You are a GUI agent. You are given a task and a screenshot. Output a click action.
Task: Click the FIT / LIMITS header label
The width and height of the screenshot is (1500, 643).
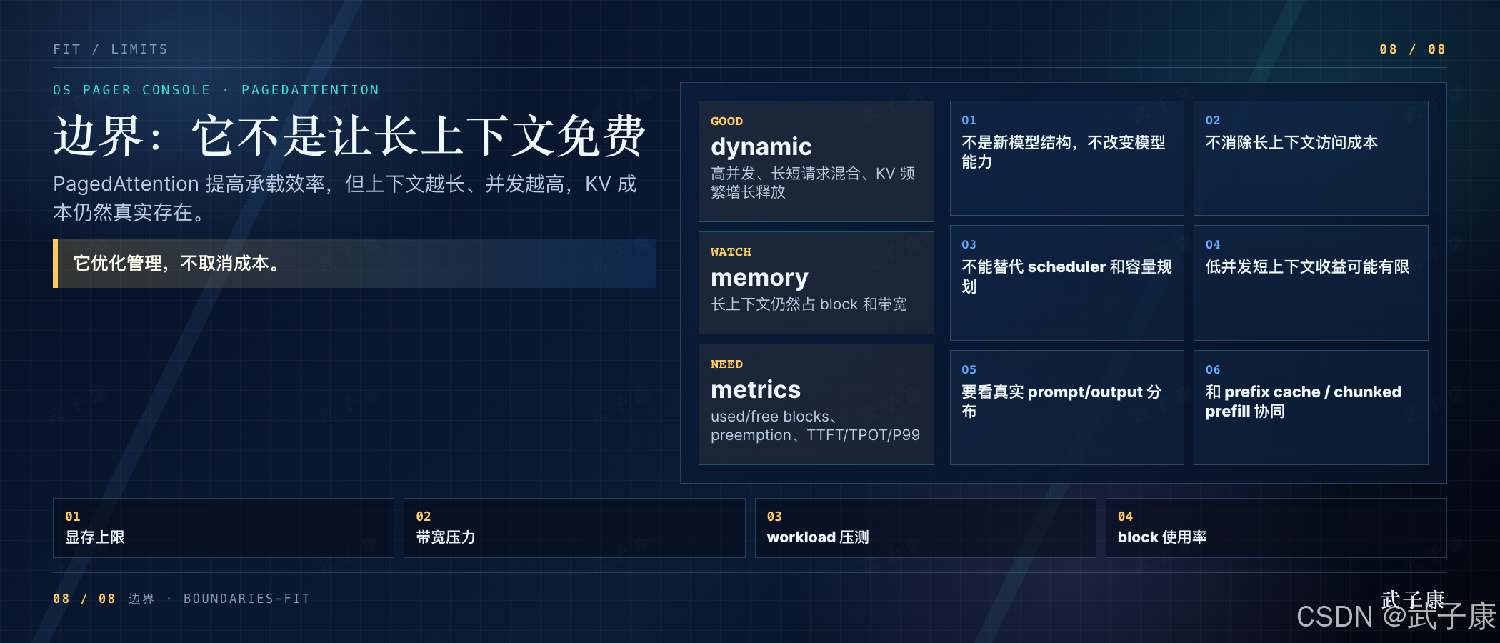point(110,49)
